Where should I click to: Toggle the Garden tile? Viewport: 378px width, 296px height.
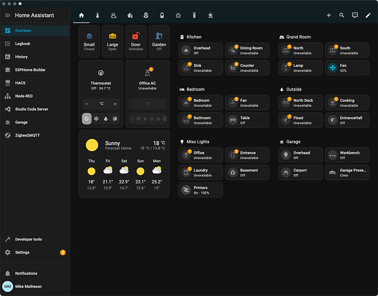click(x=159, y=41)
